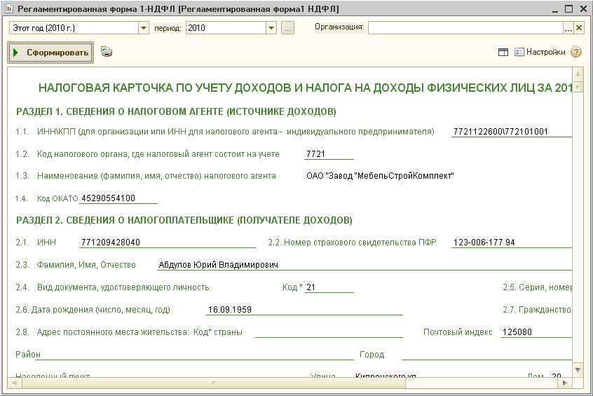Click the НАЛОГОВАЯ КАРТОЧКА report title
This screenshot has height=396, width=593.
point(306,88)
